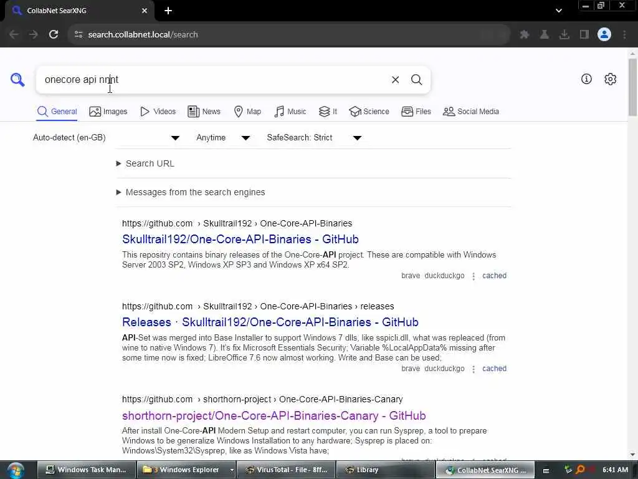Click the SearXNG magnifier logo
Image resolution: width=638 pixels, height=479 pixels.
point(17,79)
